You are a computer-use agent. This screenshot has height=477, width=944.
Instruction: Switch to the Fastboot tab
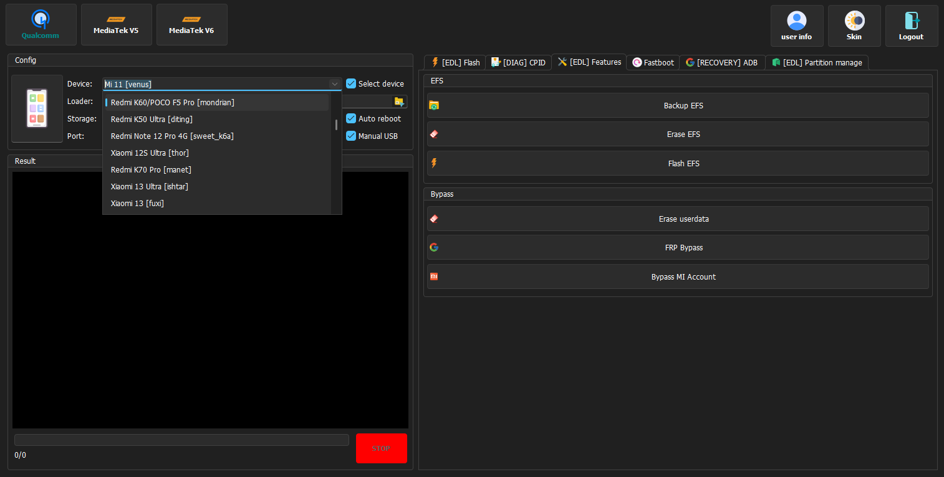(x=653, y=62)
